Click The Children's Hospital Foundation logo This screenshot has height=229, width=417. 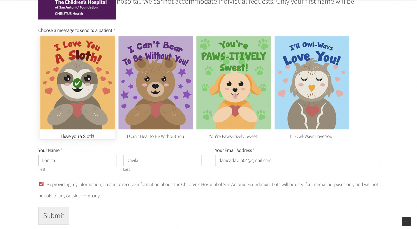click(x=77, y=8)
